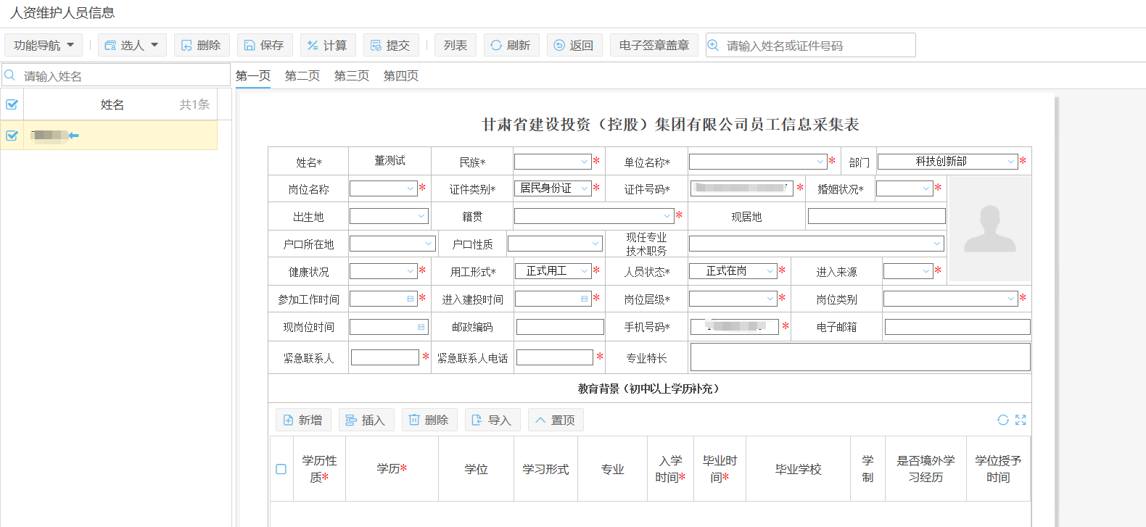Image resolution: width=1146 pixels, height=527 pixels.
Task: Toggle checkbox of the highlighted person row
Action: click(x=12, y=135)
